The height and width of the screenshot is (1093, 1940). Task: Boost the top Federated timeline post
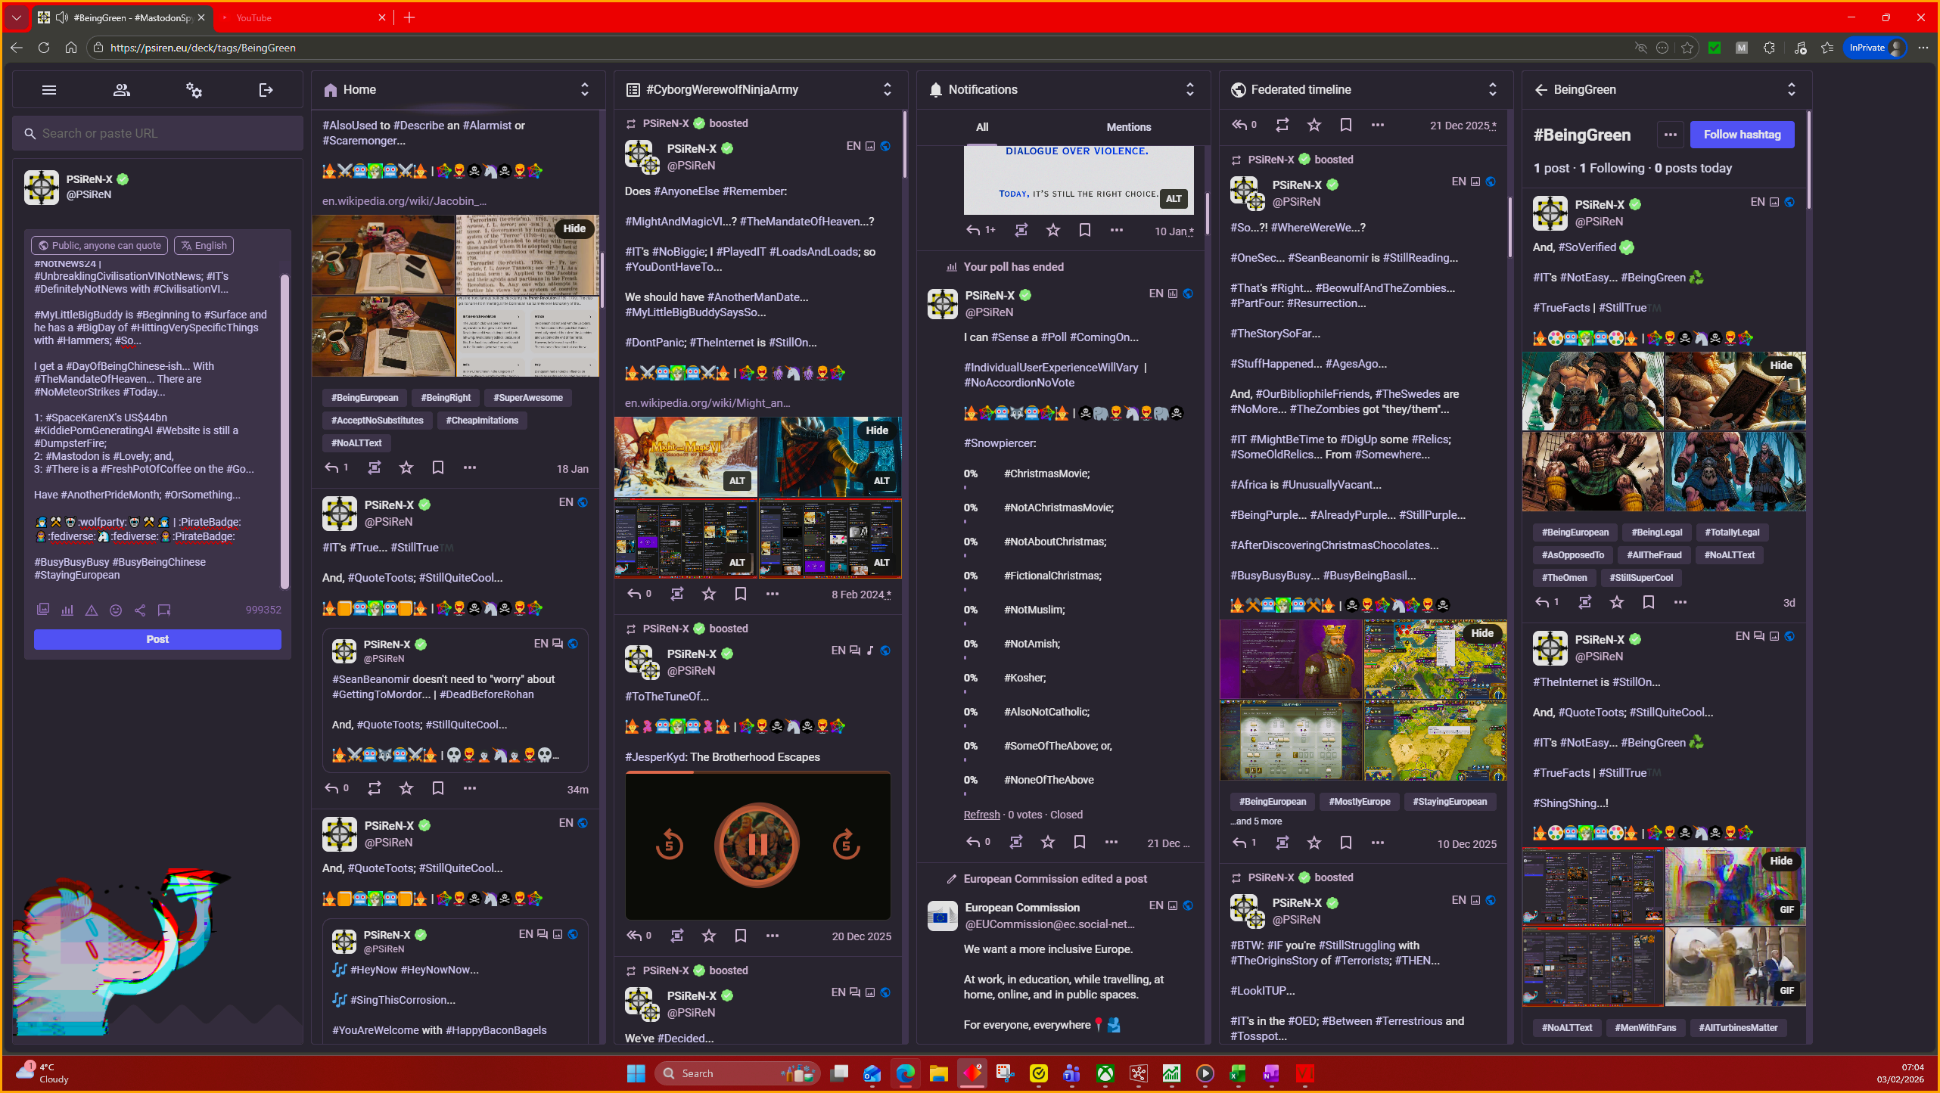[1282, 125]
